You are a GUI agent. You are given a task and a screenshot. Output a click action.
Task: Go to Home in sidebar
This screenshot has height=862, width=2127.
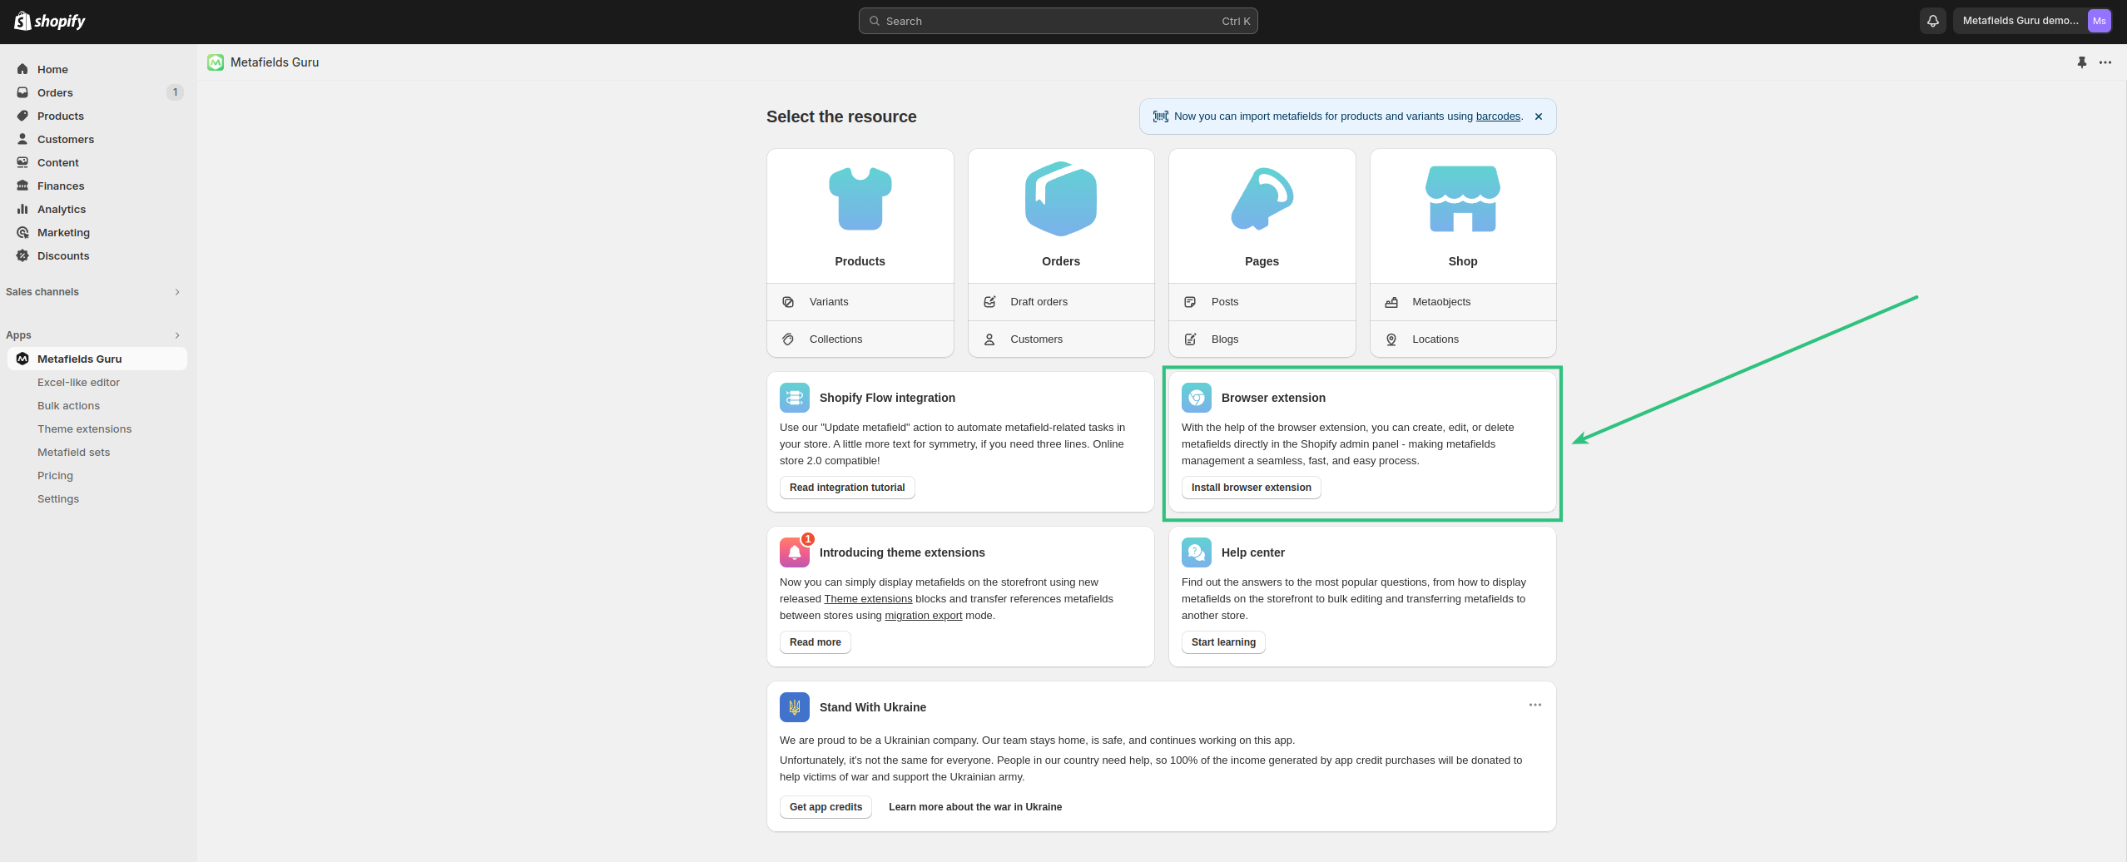coord(97,69)
